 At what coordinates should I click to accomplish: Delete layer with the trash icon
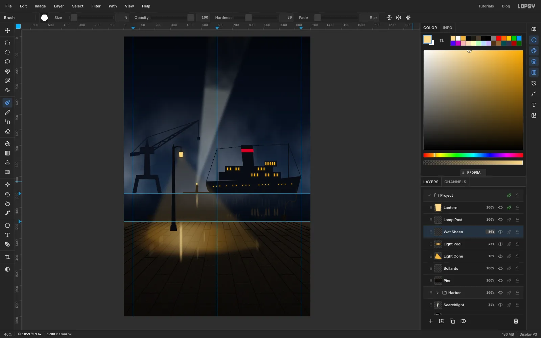pos(516,321)
